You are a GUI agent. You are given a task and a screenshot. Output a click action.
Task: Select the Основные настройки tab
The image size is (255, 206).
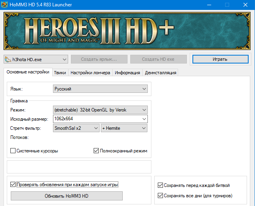28,72
